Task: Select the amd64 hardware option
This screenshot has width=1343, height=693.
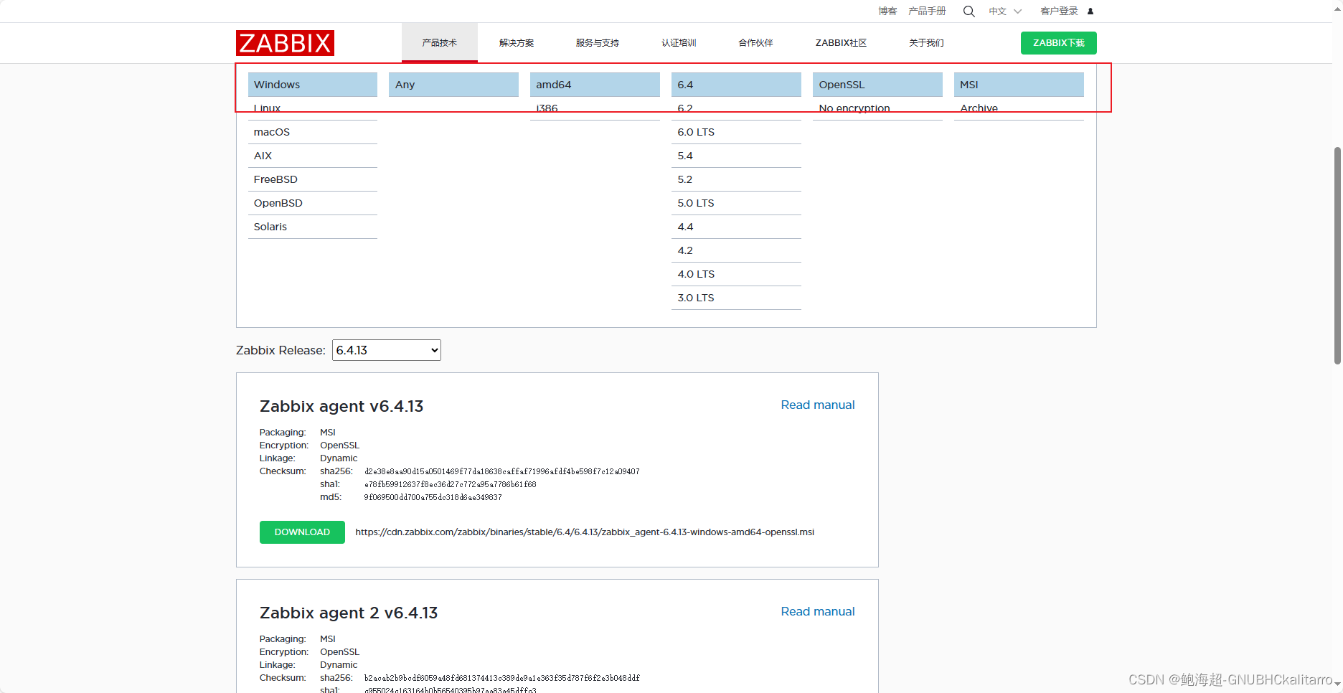Action: coord(595,85)
